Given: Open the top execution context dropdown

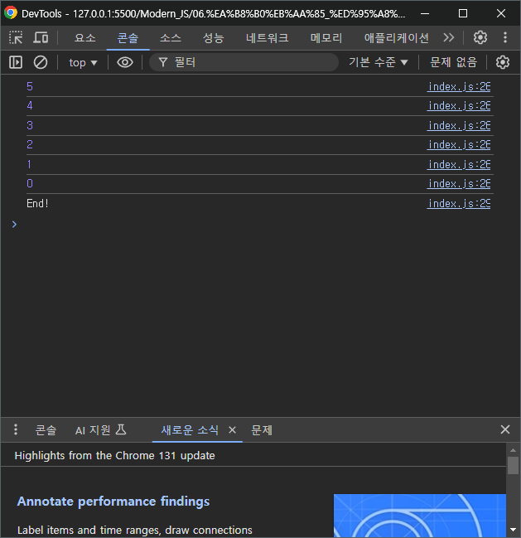Looking at the screenshot, I should click(83, 63).
